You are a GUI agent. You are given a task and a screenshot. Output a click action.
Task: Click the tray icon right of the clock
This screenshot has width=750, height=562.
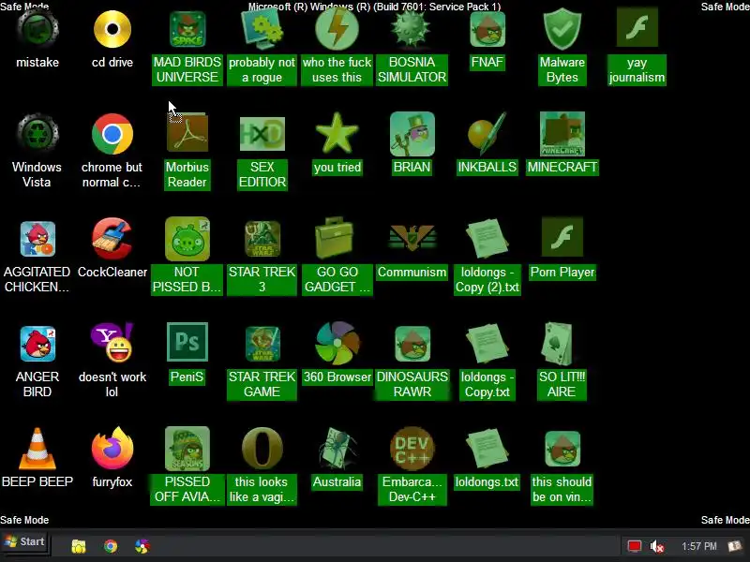tap(735, 546)
